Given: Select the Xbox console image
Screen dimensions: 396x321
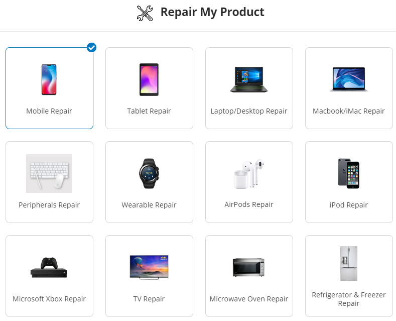Looking at the screenshot, I should pyautogui.click(x=49, y=267).
